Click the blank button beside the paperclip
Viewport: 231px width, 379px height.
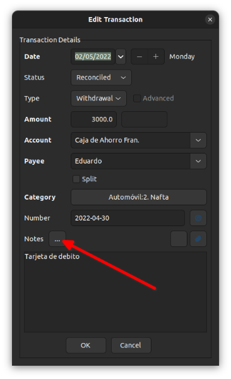tap(179, 239)
